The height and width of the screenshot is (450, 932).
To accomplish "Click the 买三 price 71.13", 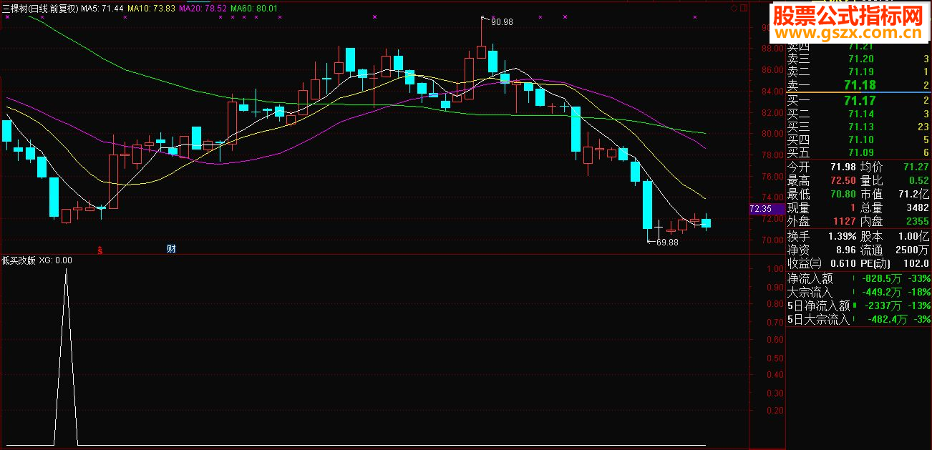I will pyautogui.click(x=860, y=127).
